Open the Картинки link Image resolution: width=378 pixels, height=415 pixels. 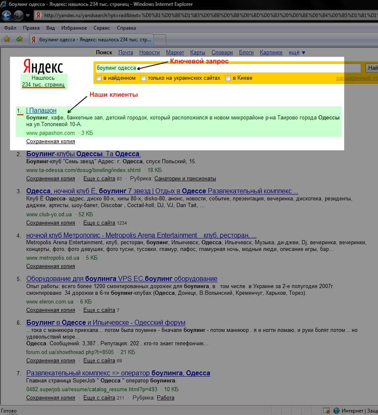[x=271, y=53]
